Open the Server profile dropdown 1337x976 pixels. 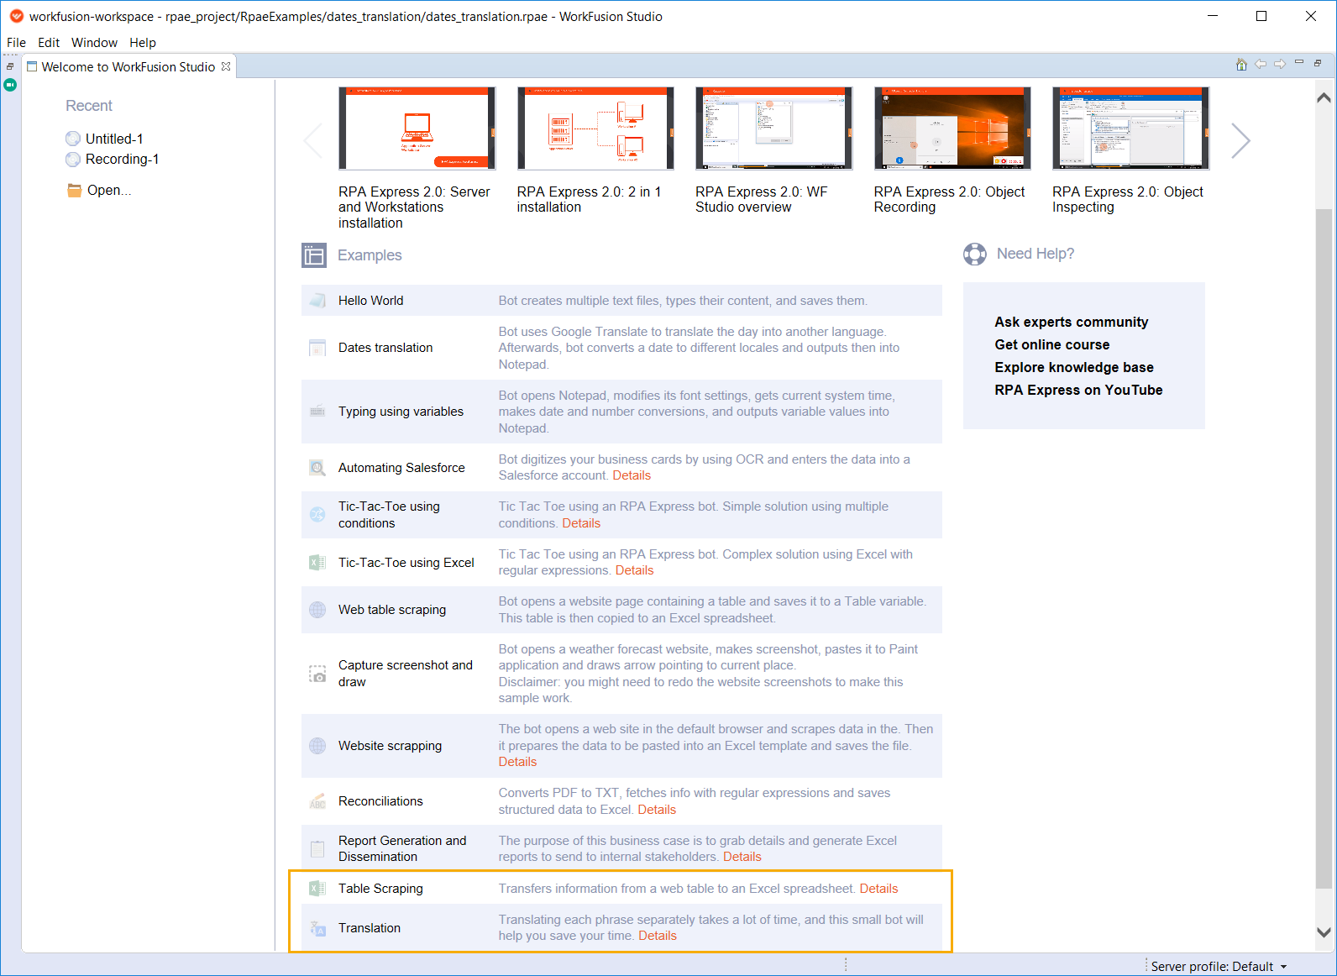pos(1219,966)
